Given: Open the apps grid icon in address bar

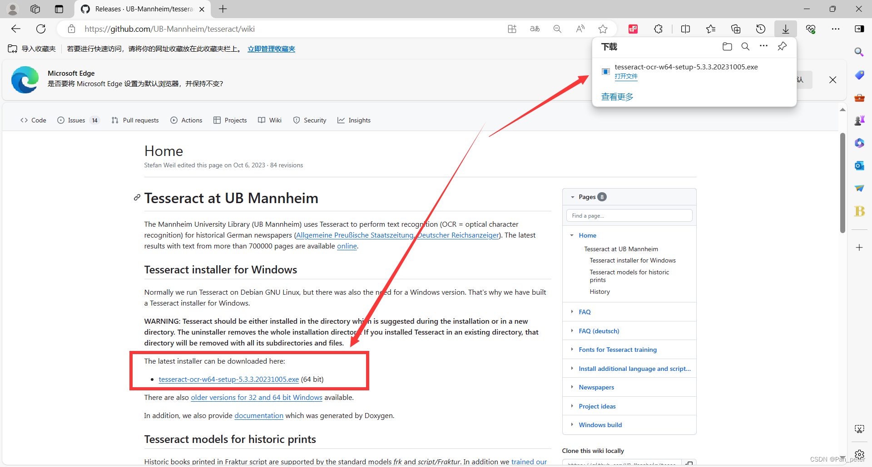Looking at the screenshot, I should click(x=512, y=29).
